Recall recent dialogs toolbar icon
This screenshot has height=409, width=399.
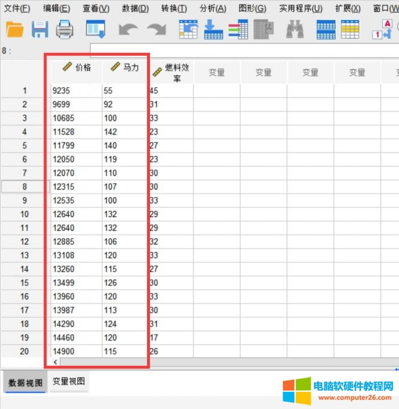pyautogui.click(x=96, y=29)
